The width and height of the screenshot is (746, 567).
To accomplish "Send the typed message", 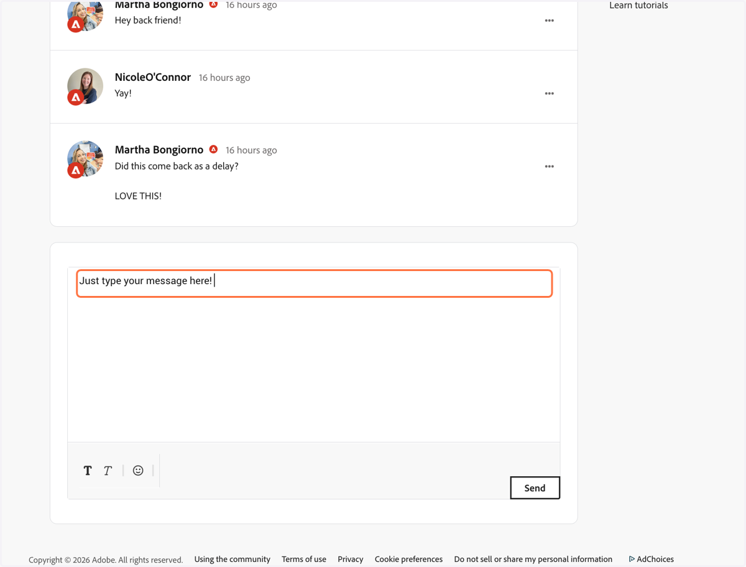I will click(x=535, y=488).
